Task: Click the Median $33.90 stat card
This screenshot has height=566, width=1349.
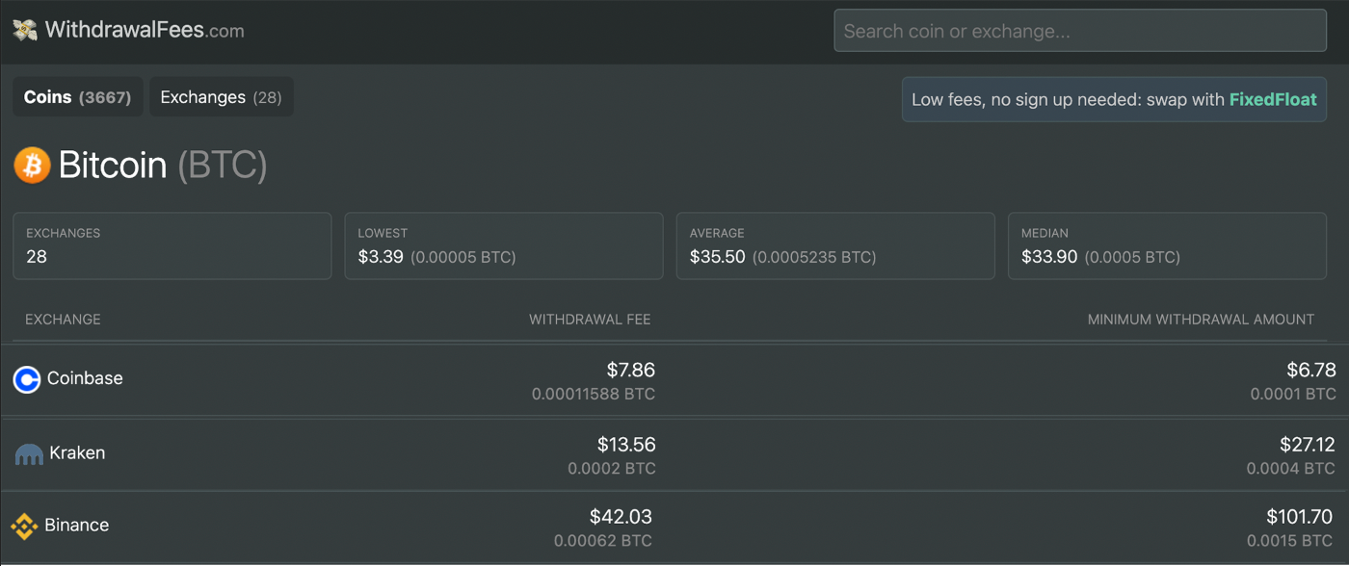Action: point(1167,246)
